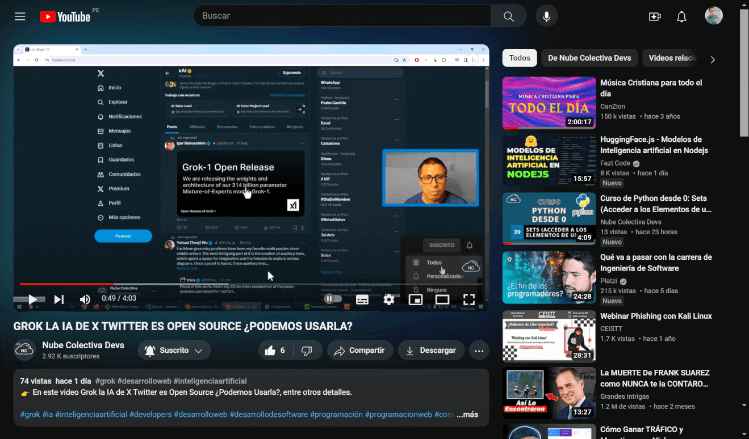
Task: Click the 74 vistas view count
Action: coord(36,381)
